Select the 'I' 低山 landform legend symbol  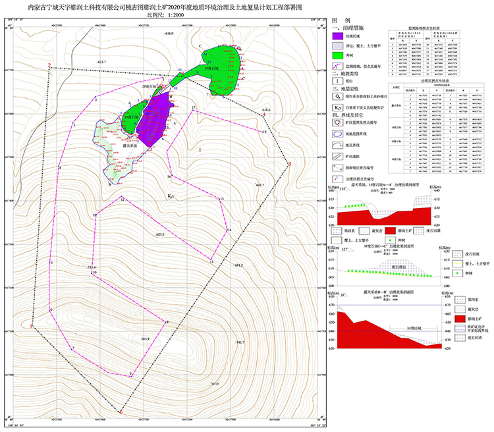point(338,81)
